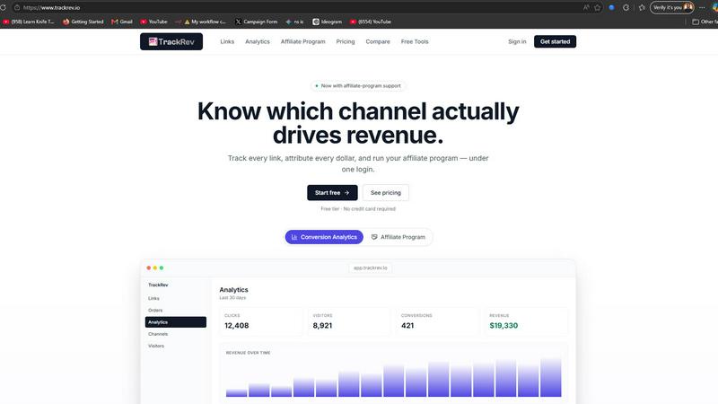This screenshot has height=404, width=718.
Task: Click the green dot in mock window
Action: (x=162, y=268)
